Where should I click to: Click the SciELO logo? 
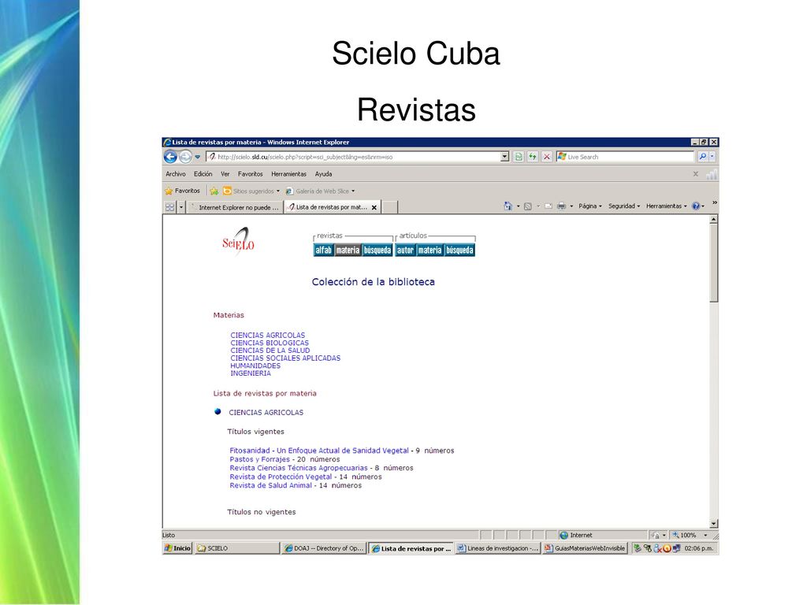238,242
